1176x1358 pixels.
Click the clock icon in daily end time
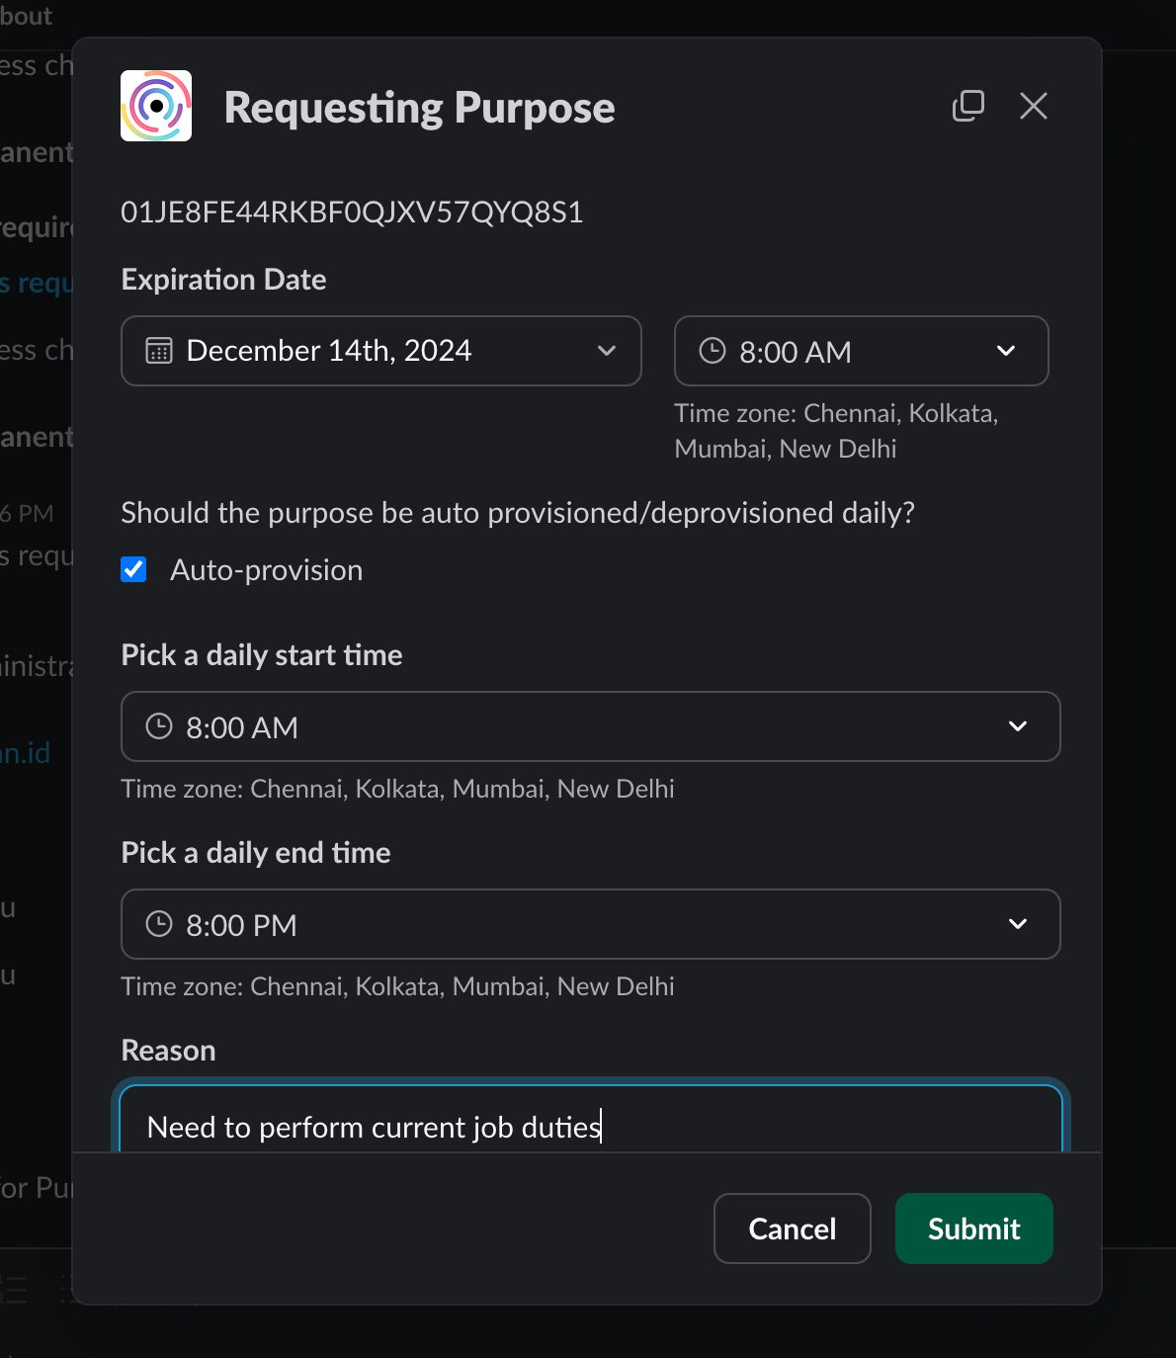pos(159,924)
